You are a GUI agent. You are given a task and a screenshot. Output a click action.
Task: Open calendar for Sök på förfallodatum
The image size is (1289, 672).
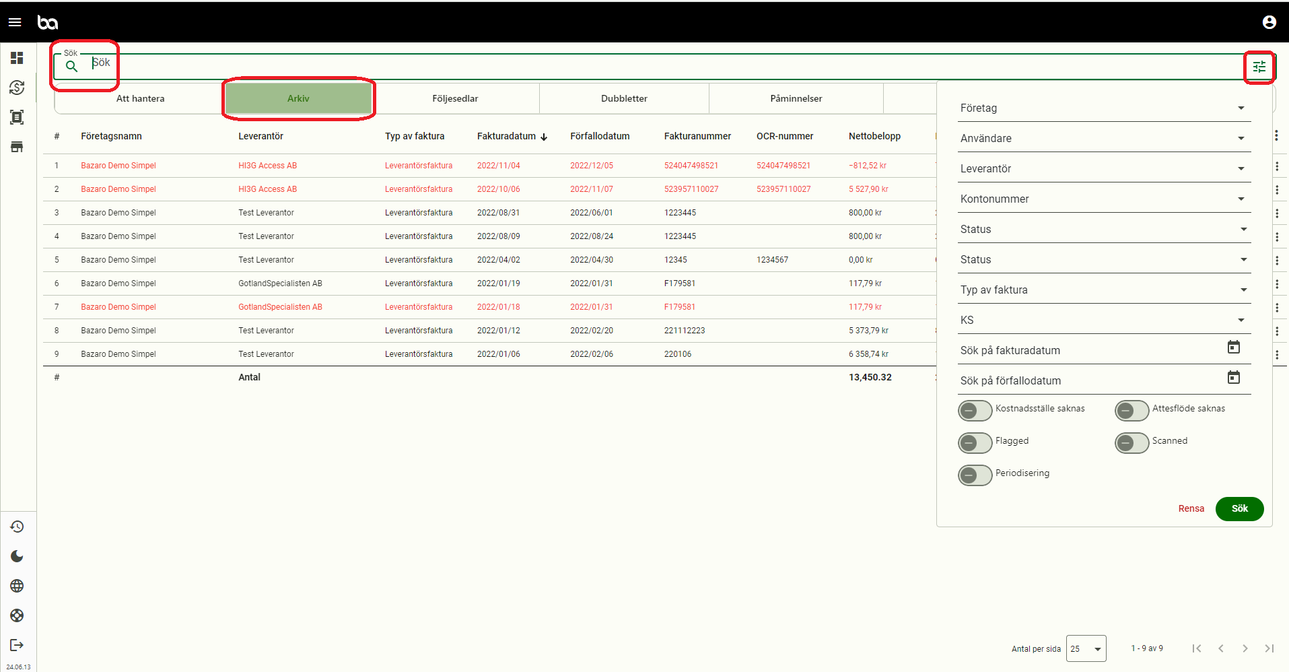point(1234,378)
